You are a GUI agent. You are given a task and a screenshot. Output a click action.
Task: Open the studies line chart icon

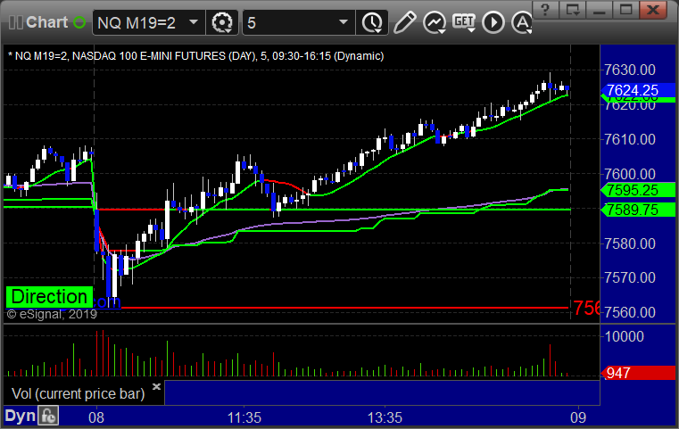tap(435, 22)
